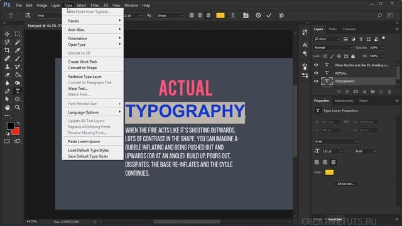Commit current edits with the checkmark icon
The image size is (402, 226).
click(269, 15)
